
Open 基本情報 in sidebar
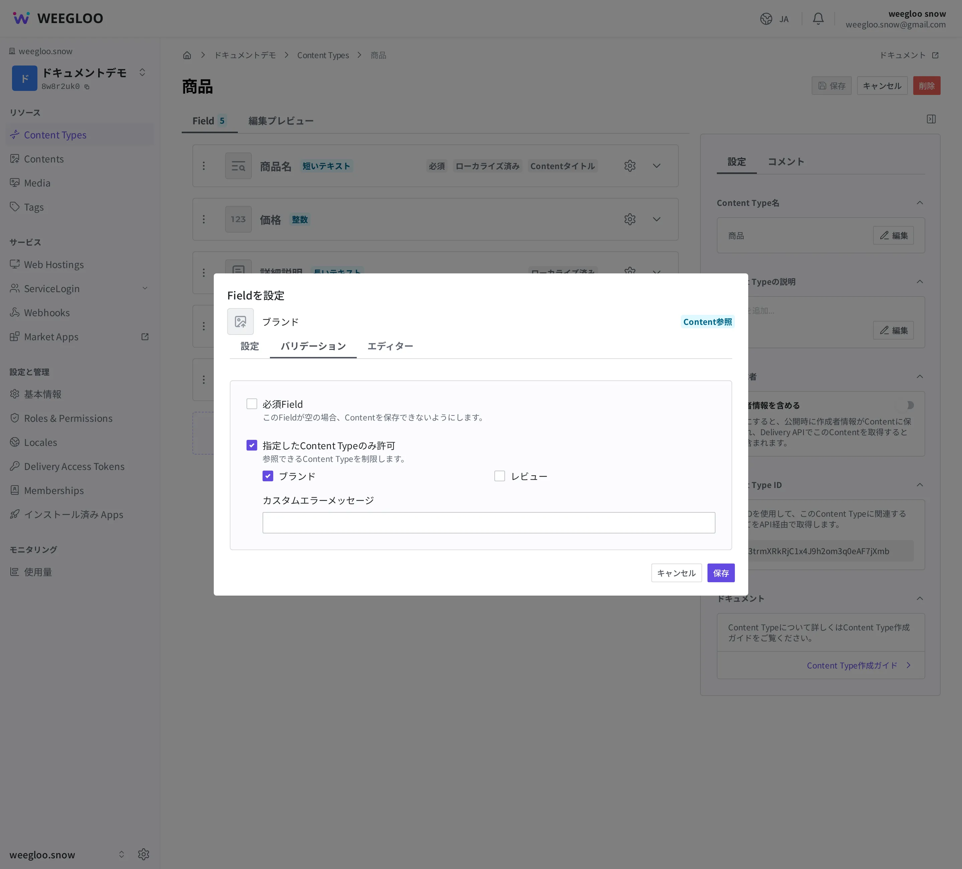80,394
